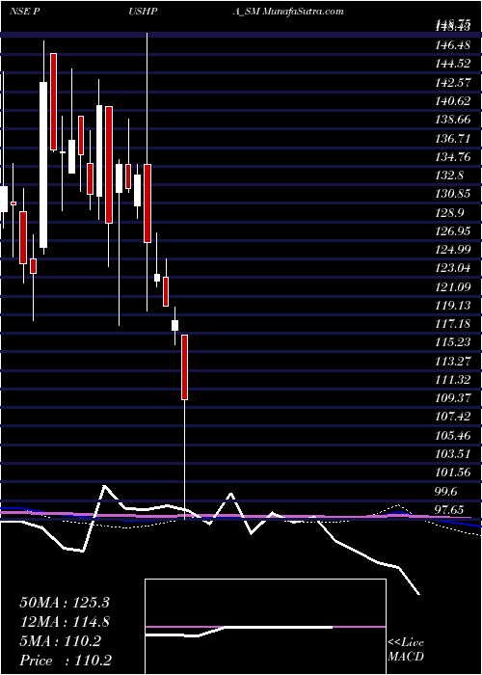Click the 12MA : 114.8 readout
The image size is (482, 675).
pos(65,622)
